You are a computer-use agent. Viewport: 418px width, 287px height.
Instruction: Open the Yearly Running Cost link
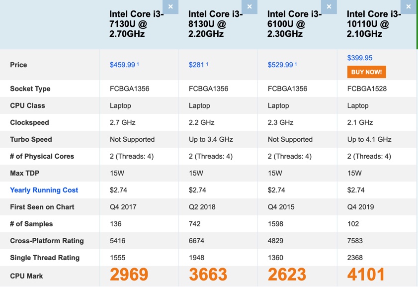[x=44, y=190]
